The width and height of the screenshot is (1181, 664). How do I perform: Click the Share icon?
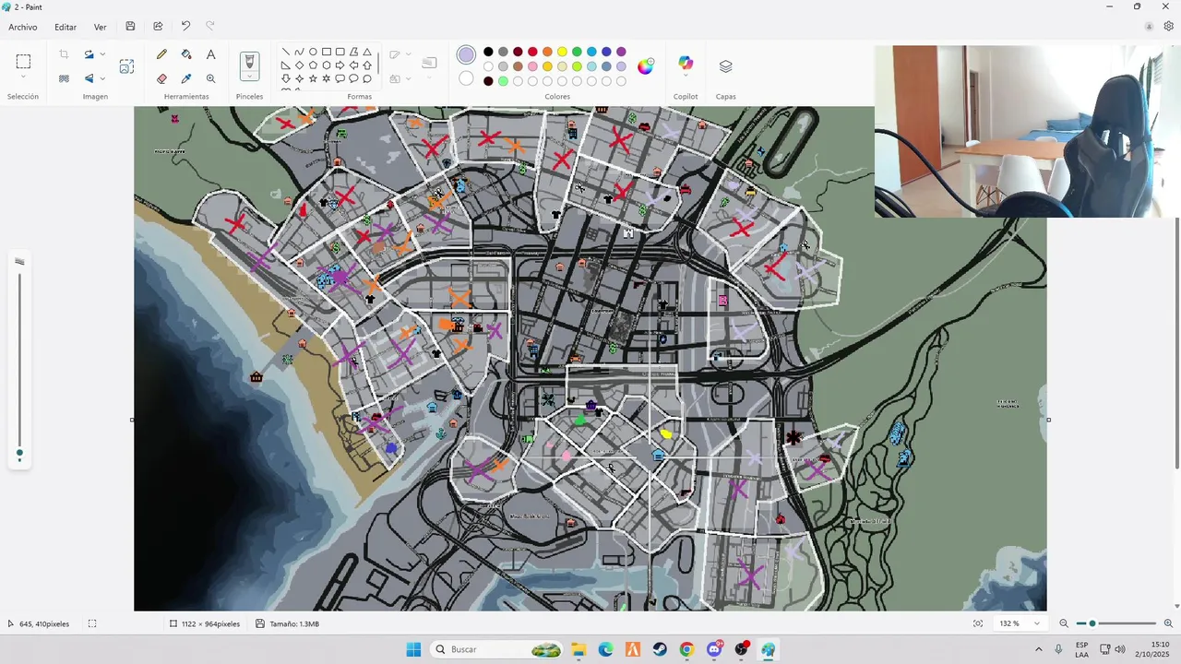tap(158, 27)
